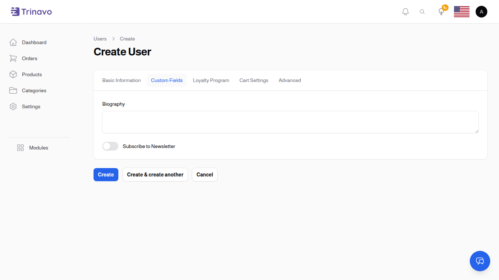Open the notifications bell
499x280 pixels.
click(x=405, y=11)
